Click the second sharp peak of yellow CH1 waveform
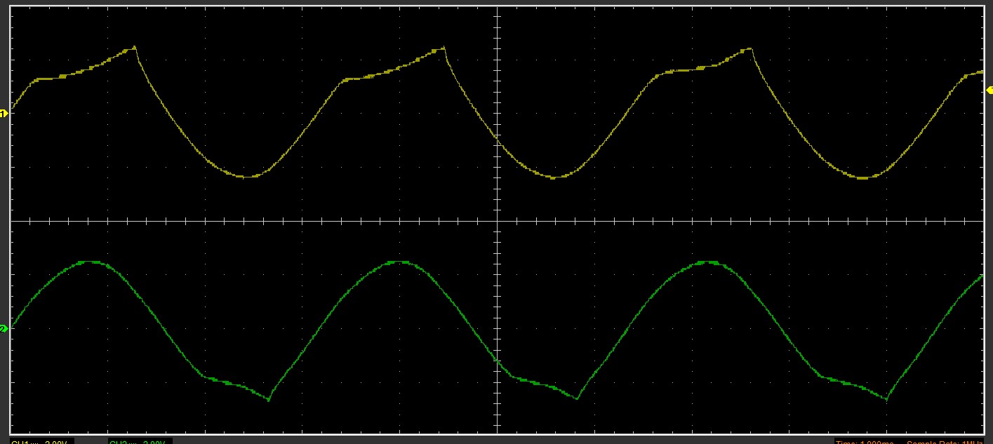Viewport: 993px width, 444px height. (444, 48)
